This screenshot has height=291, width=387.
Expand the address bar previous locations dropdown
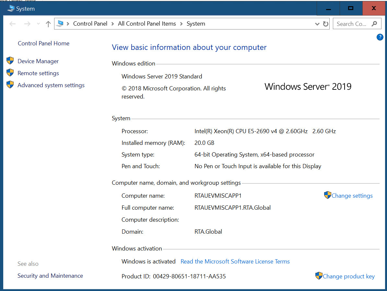[x=317, y=24]
